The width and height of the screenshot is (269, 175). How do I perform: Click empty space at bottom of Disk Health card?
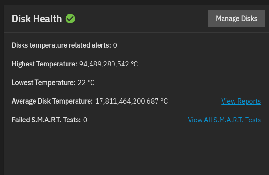[136, 151]
